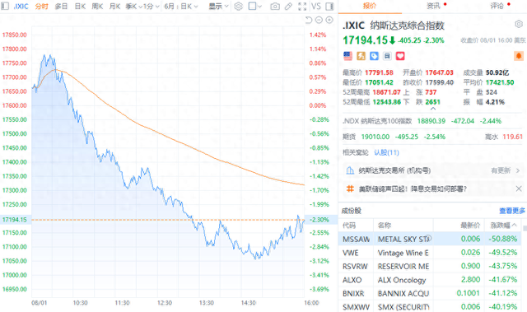Image resolution: width=527 pixels, height=312 pixels.
Task: Select the MSSAW constituent row
Action: point(430,239)
